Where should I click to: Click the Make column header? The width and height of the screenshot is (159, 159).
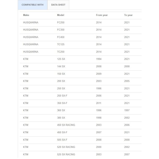point(26,15)
